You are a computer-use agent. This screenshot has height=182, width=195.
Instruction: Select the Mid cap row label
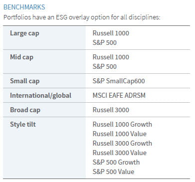pos(21,57)
